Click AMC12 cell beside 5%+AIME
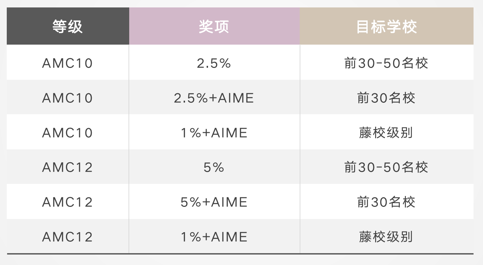The height and width of the screenshot is (265, 483). pos(68,202)
